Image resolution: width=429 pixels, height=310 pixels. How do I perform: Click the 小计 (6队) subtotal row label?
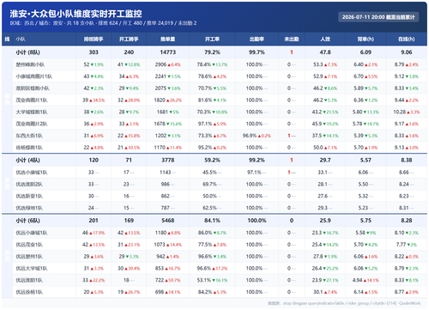pos(27,221)
